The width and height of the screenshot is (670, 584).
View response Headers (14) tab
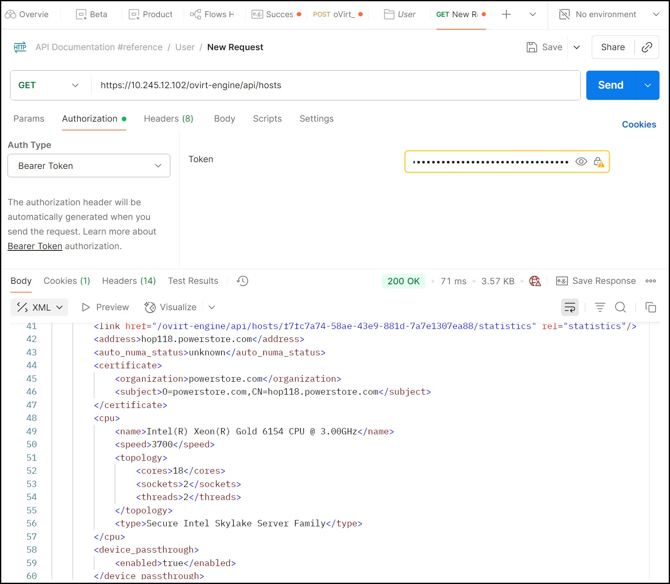coord(129,281)
